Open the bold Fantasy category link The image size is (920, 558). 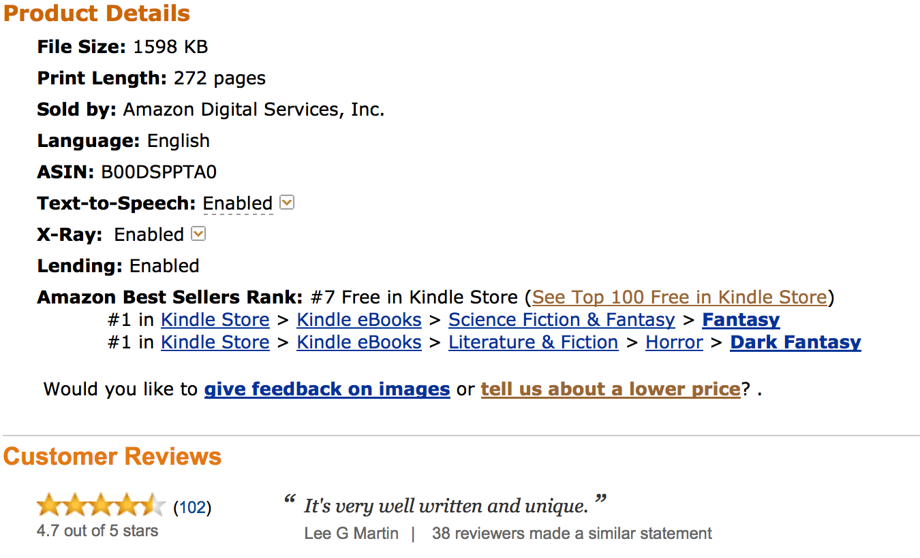pos(741,320)
